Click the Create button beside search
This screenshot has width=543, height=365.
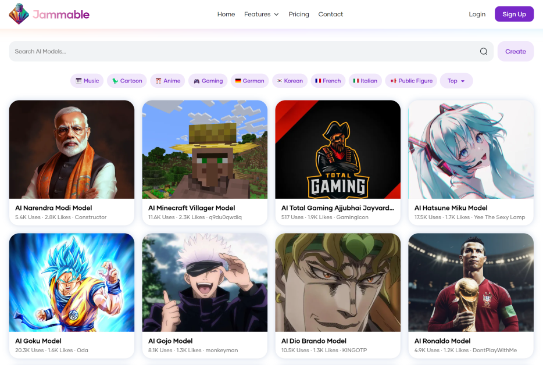[515, 51]
